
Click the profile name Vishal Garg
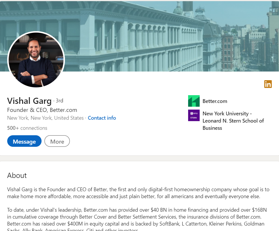pos(29,101)
